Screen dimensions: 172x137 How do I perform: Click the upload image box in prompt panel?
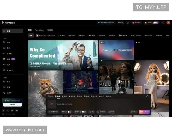[x=52, y=104]
